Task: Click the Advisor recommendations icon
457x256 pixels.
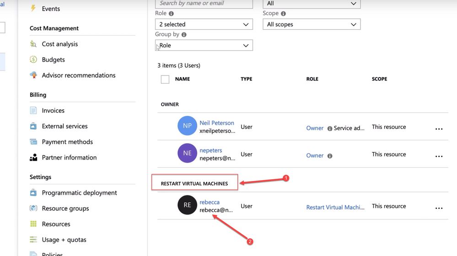Action: coord(33,75)
